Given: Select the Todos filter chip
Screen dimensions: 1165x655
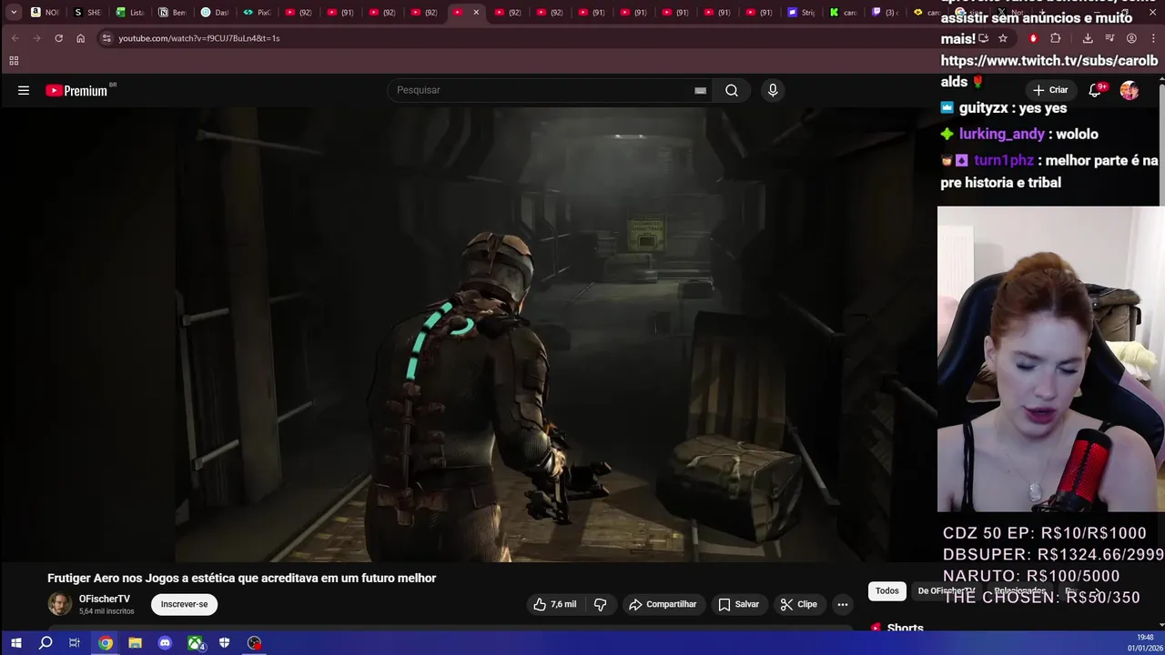Looking at the screenshot, I should tap(886, 591).
